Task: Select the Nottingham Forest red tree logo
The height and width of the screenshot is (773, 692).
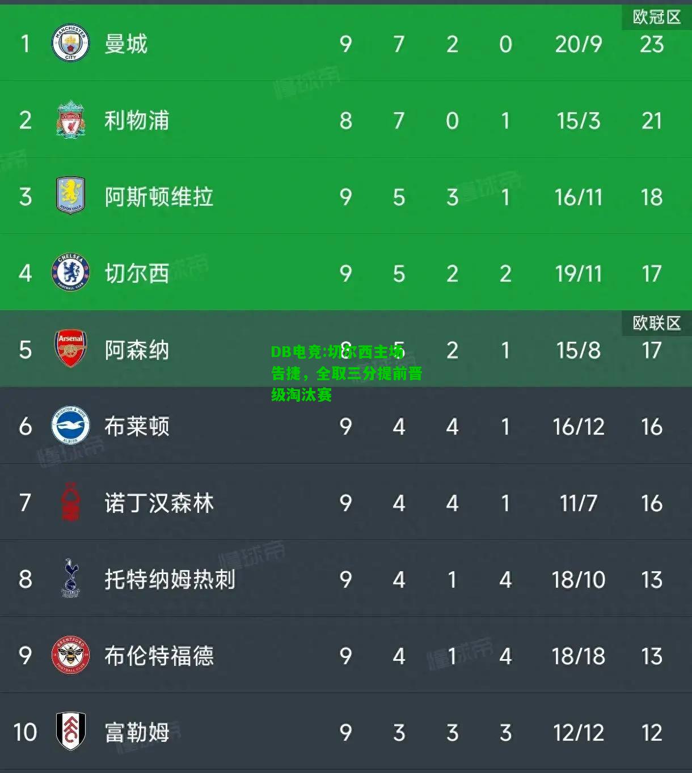Action: 70,502
